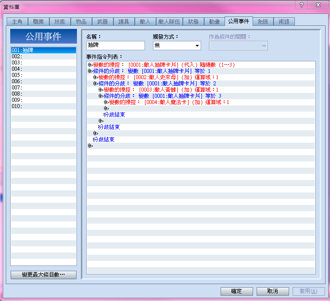Select the 條件的分歧 等於 1 line

[201, 71]
